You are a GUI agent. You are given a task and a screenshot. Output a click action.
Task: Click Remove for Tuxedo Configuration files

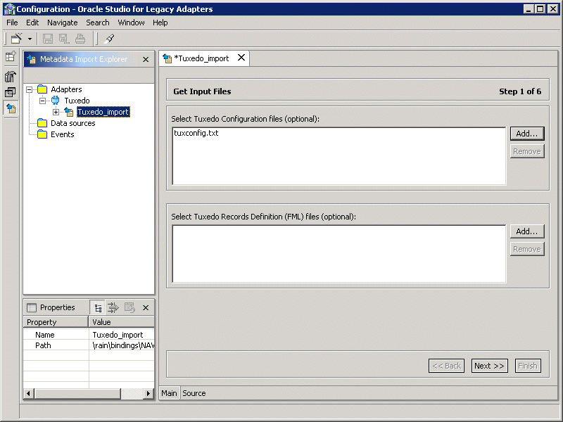[x=527, y=151]
